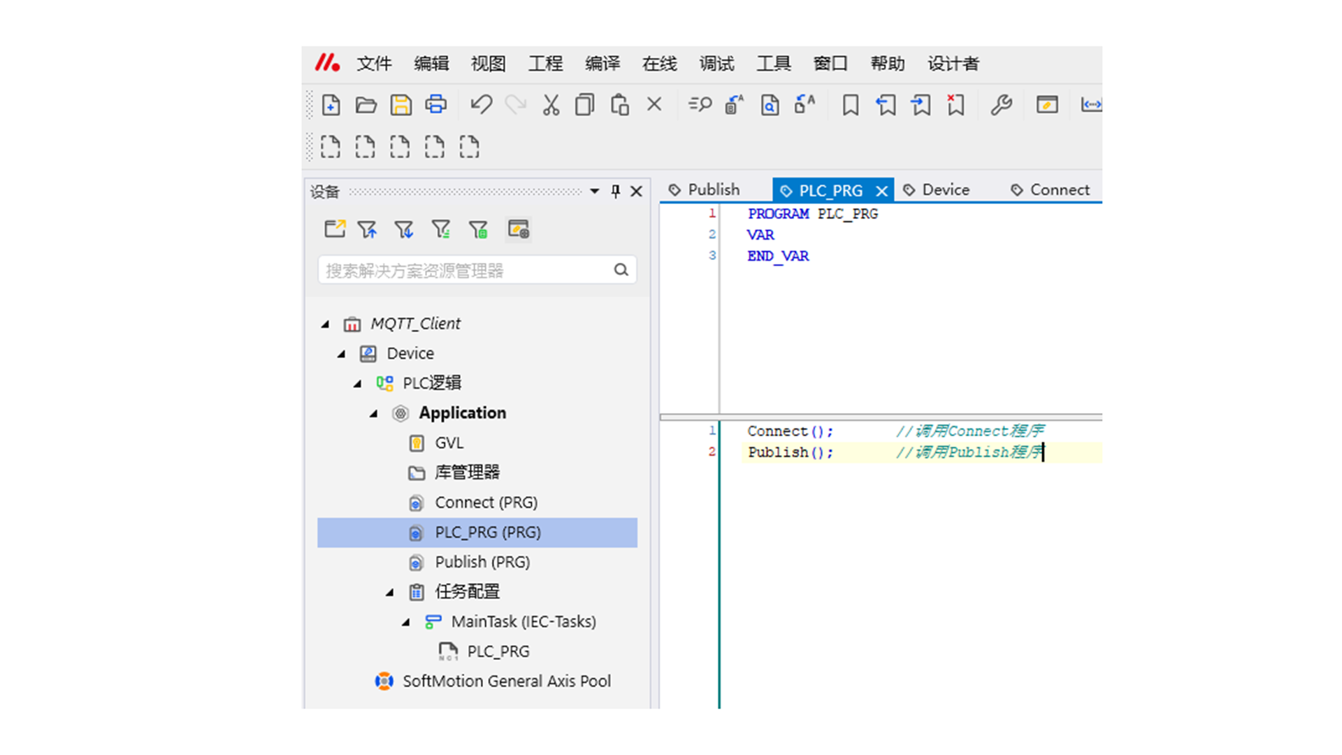
Task: Select 库管理器 in the tree
Action: [467, 473]
